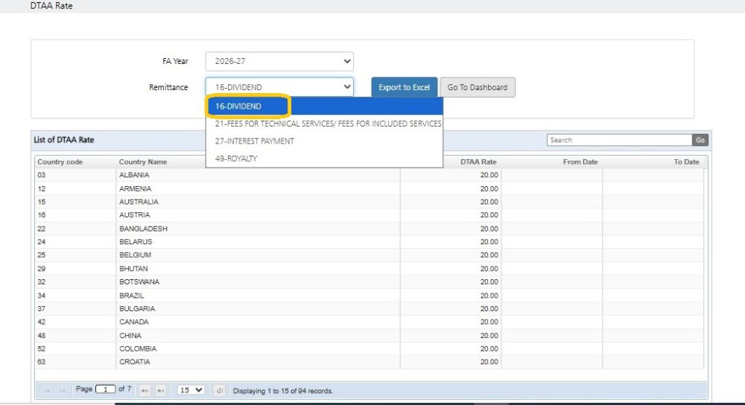Screen dimensions: 745x405
Task: Select the ALBANIA row name
Action: coord(134,175)
